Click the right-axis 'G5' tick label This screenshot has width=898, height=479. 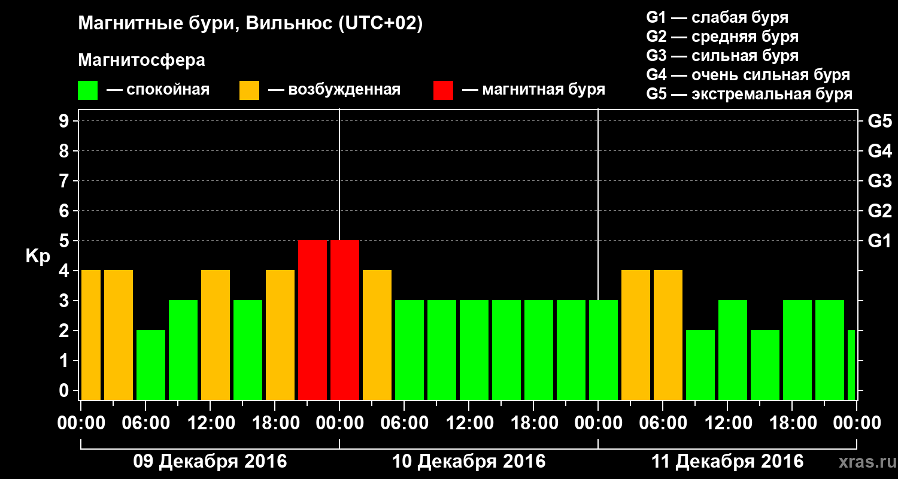pyautogui.click(x=879, y=121)
